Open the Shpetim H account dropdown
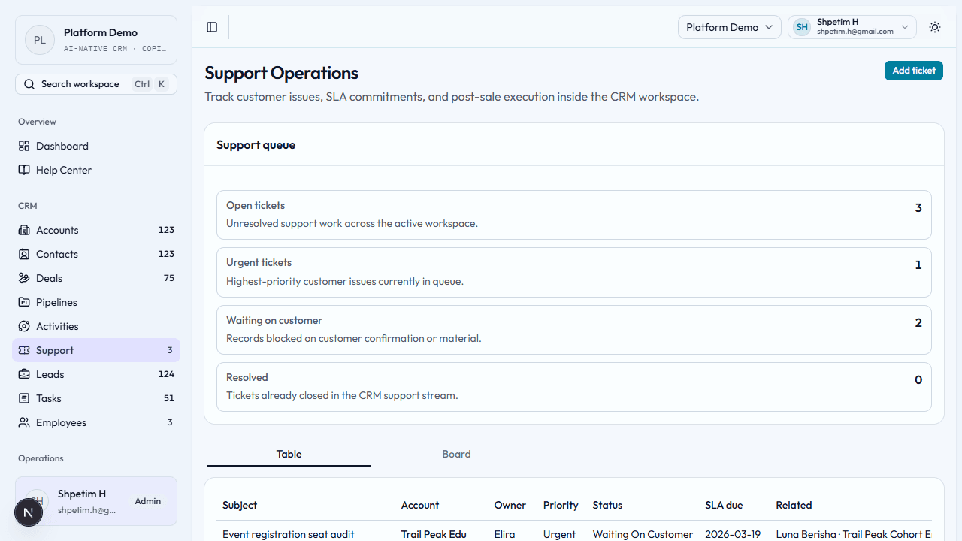Screen dimensions: 962x541 click(x=852, y=27)
